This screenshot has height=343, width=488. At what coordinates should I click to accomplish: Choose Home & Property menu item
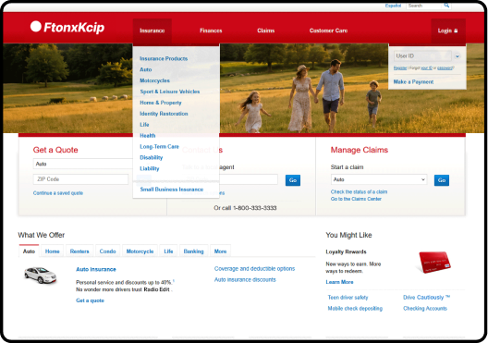(x=161, y=103)
